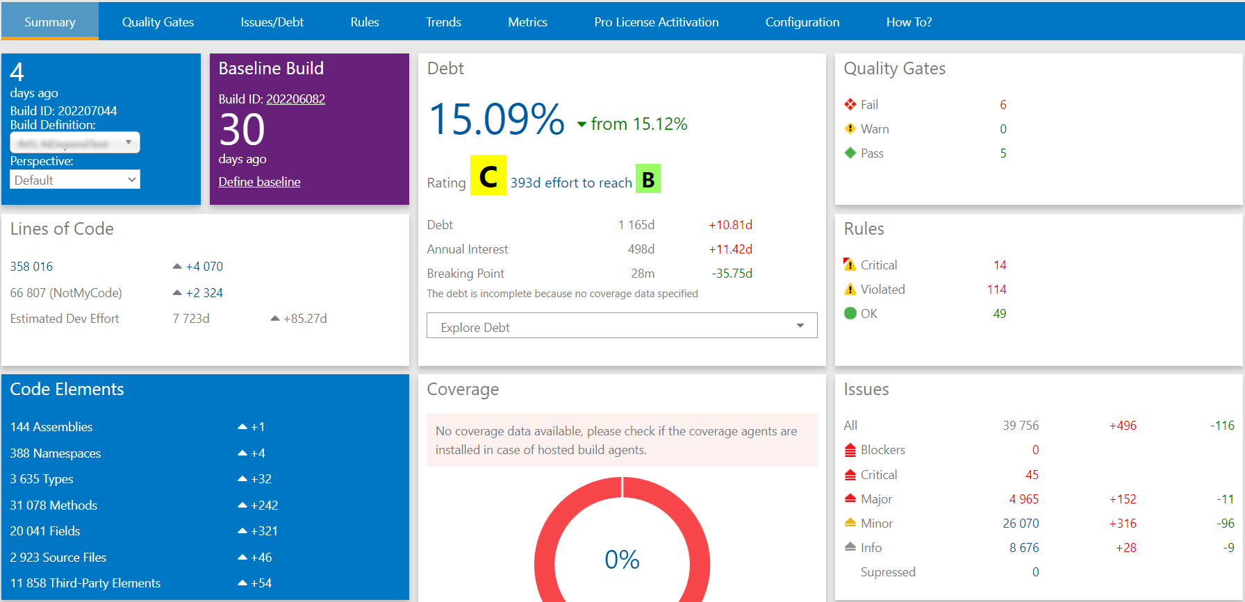Click the 15.09% debt percentage

tap(497, 119)
